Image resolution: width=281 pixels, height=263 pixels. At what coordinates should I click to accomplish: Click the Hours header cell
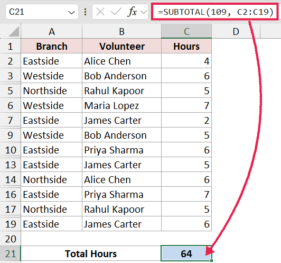coord(186,47)
